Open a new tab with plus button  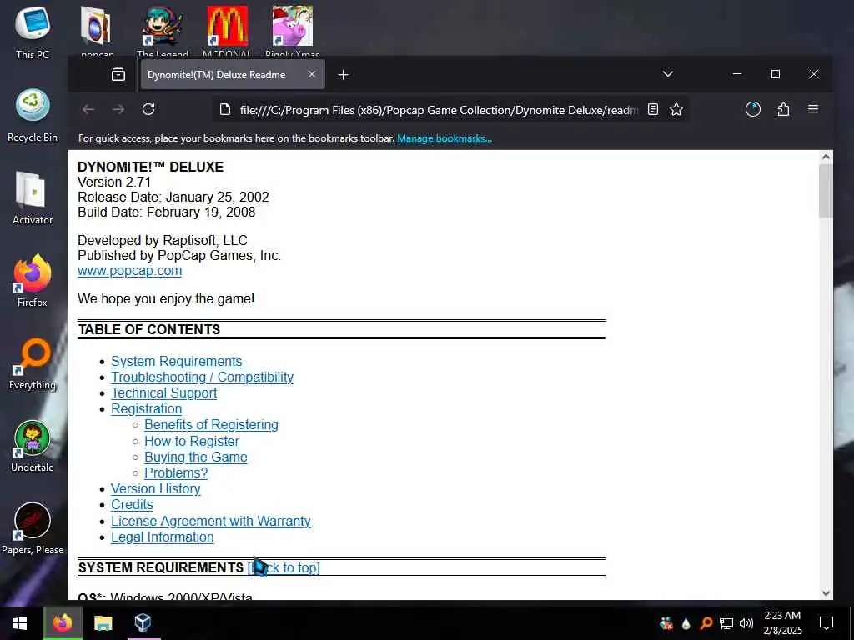[343, 74]
